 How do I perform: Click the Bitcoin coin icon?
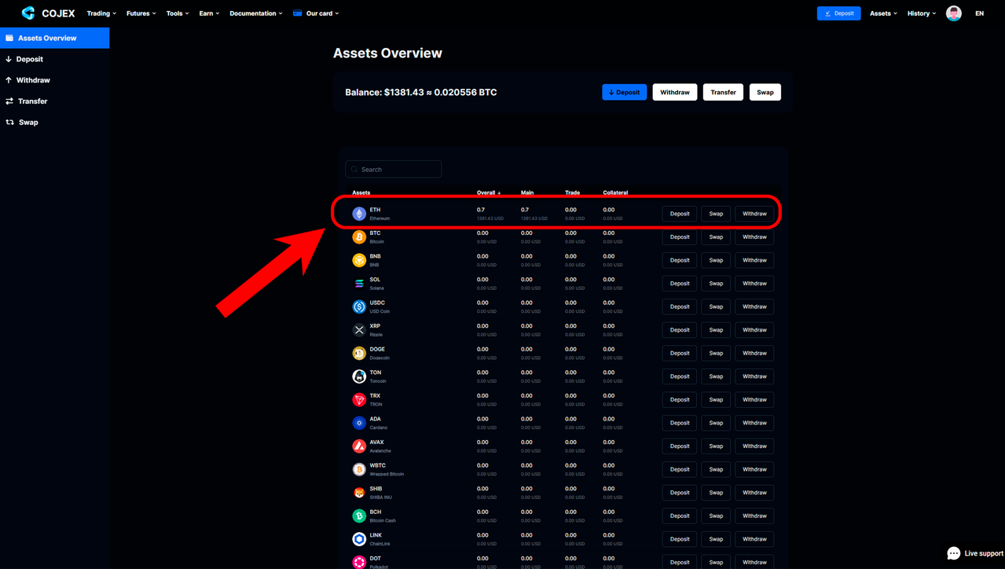tap(359, 237)
